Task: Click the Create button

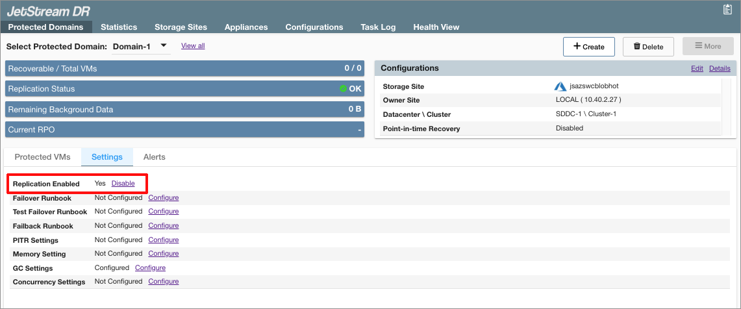Action: coord(588,47)
